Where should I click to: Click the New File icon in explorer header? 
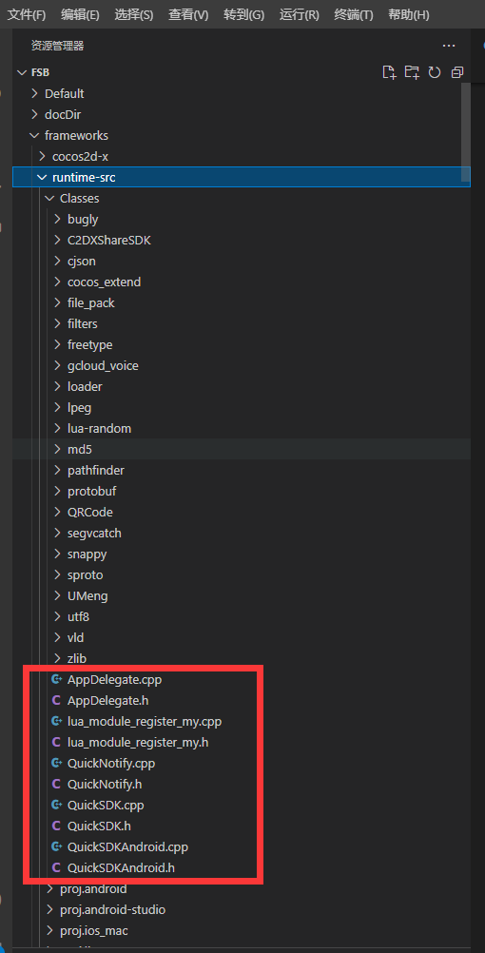click(x=389, y=72)
